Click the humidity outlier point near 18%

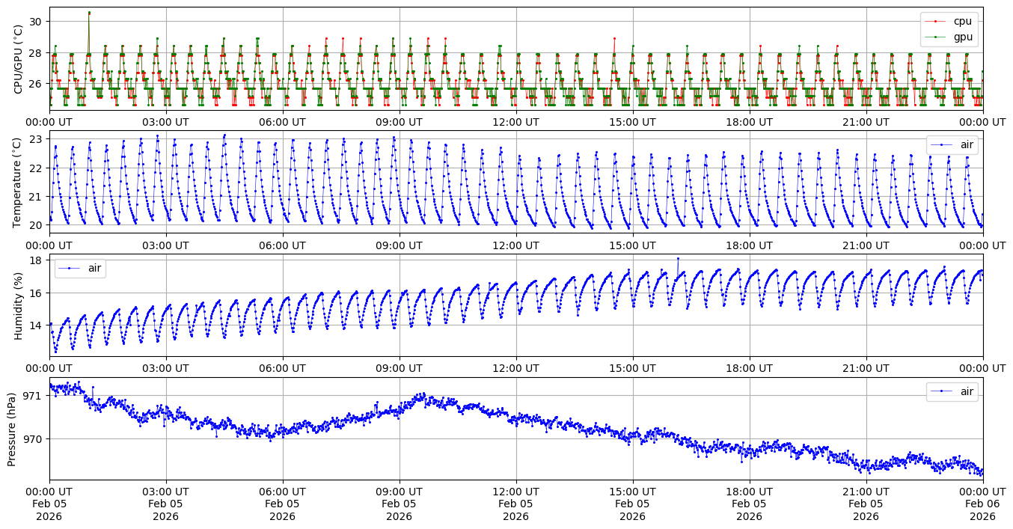678,259
